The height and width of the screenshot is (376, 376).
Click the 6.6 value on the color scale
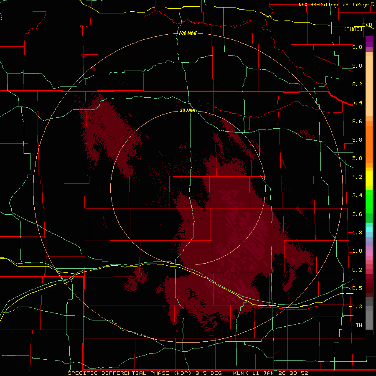[x=357, y=121]
